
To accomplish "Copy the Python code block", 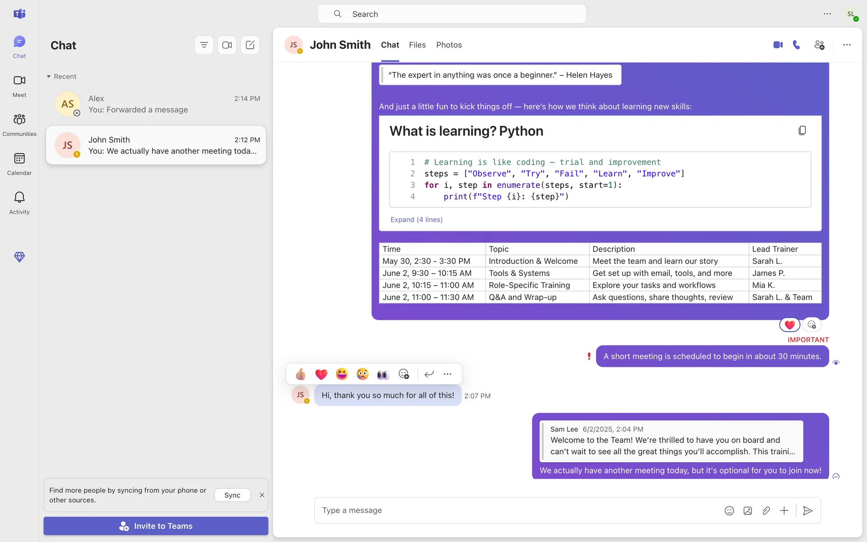I will tap(802, 131).
